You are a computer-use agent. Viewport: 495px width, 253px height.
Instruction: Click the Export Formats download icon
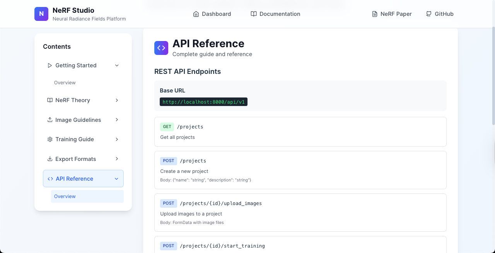tap(50, 159)
